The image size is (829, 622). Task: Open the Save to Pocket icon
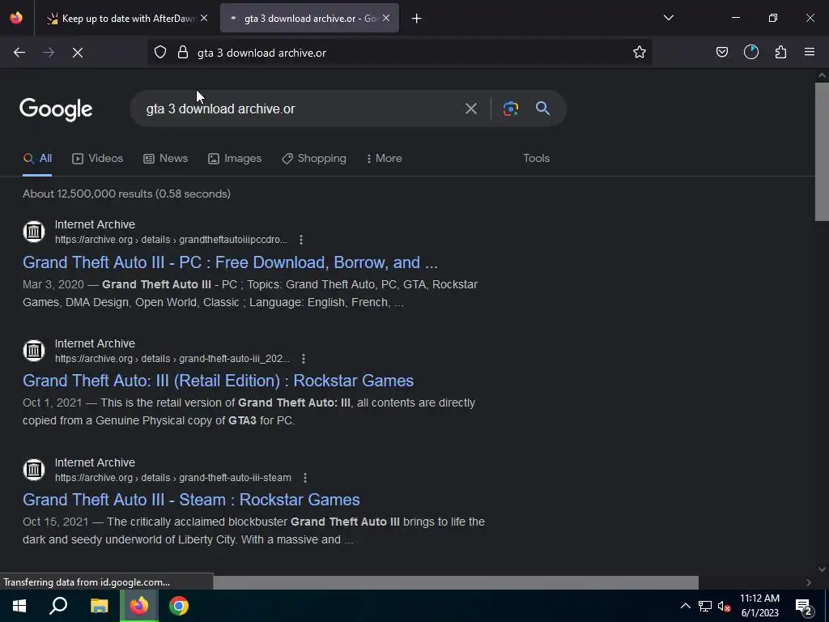point(722,53)
